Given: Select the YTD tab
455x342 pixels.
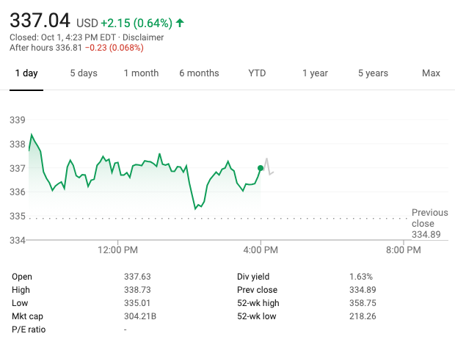Looking at the screenshot, I should (x=257, y=73).
